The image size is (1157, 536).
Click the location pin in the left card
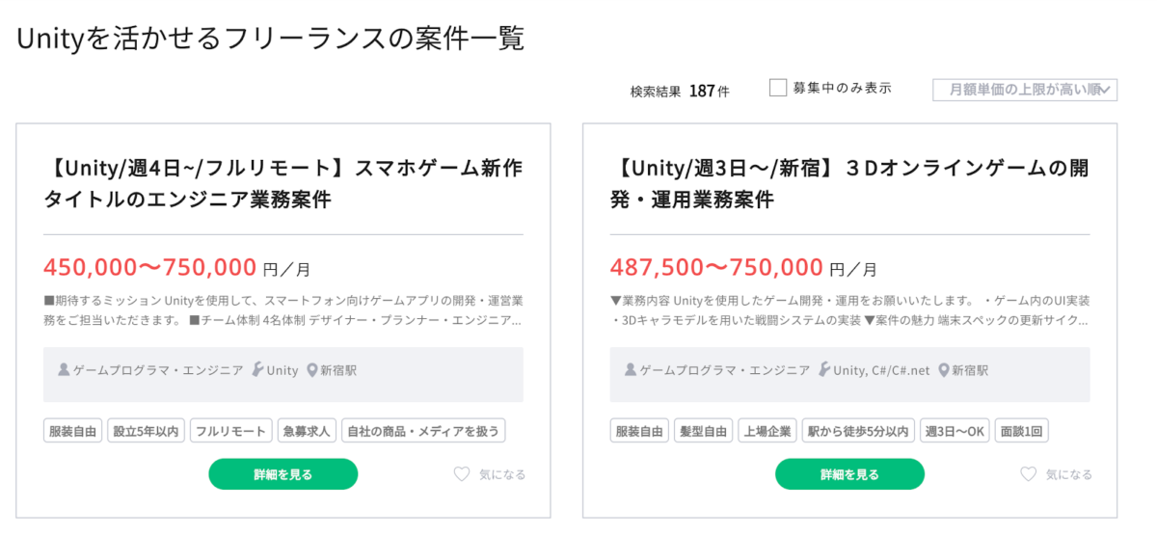(312, 369)
